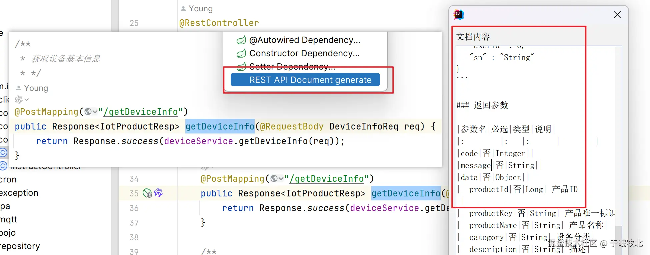650x255 pixels.
Task: Select the exception package in the project tree
Action: point(19,193)
